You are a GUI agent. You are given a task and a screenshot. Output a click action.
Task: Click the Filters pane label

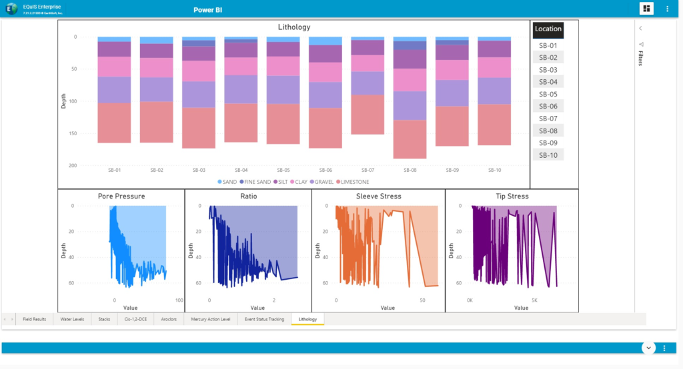coord(641,58)
